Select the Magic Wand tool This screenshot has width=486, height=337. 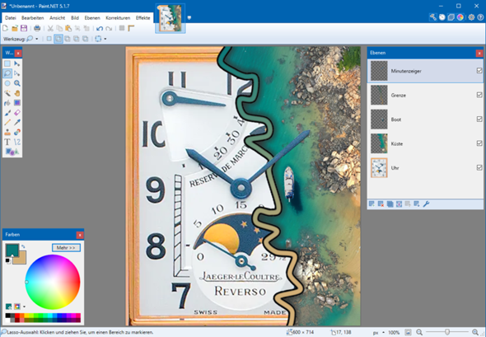point(7,93)
